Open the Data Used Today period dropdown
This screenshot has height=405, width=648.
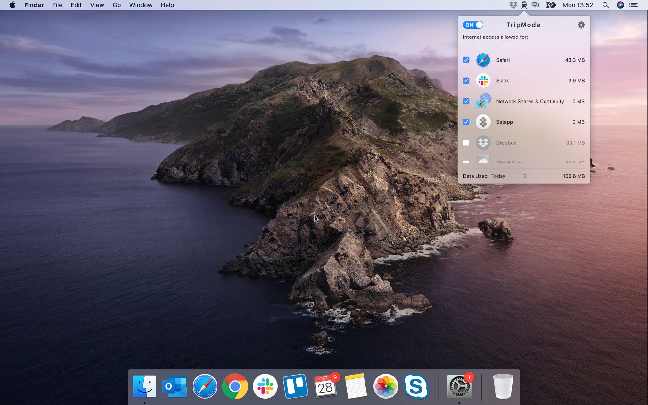(x=509, y=176)
